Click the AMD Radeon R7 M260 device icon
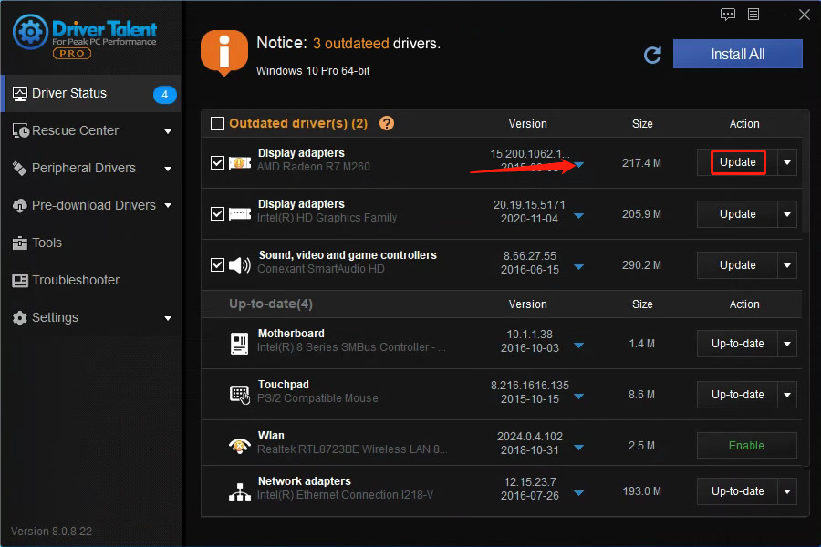 click(x=240, y=163)
